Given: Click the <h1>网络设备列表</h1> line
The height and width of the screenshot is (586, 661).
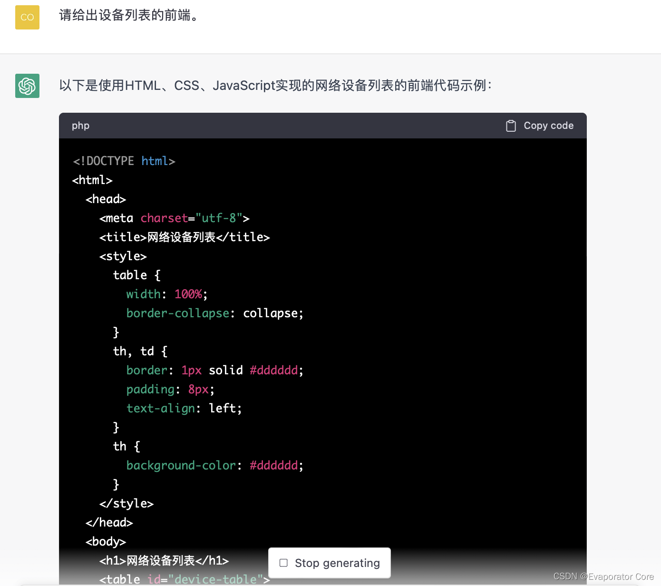Looking at the screenshot, I should point(164,561).
